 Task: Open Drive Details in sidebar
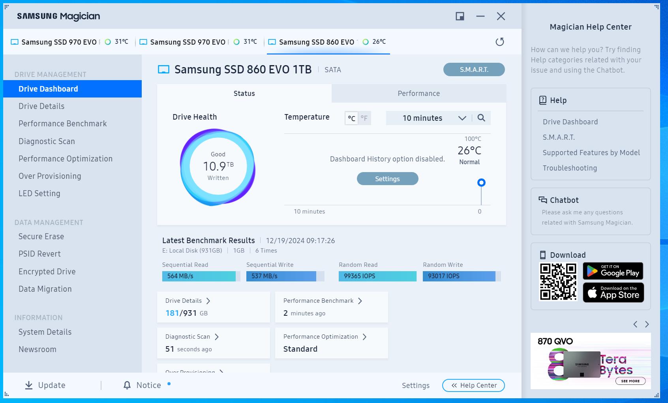pos(72,106)
